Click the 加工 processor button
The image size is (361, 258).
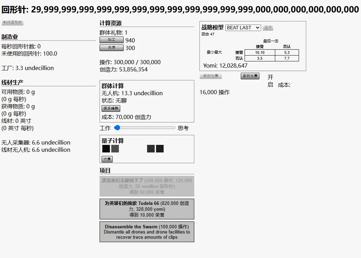coord(111,40)
